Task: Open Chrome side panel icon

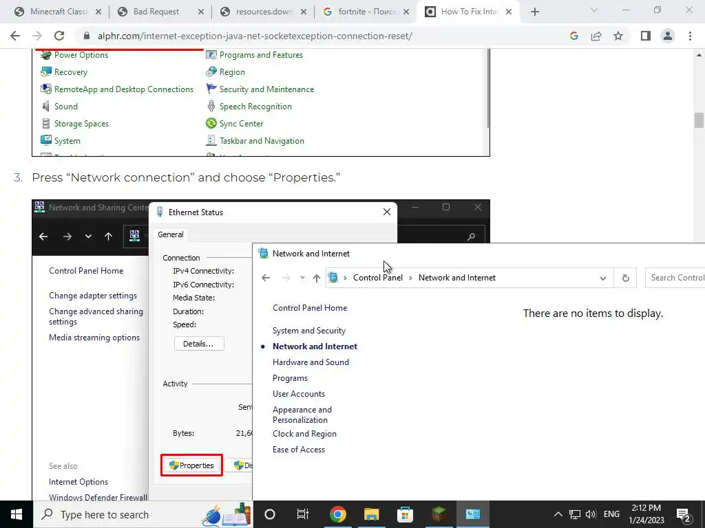Action: (x=646, y=36)
